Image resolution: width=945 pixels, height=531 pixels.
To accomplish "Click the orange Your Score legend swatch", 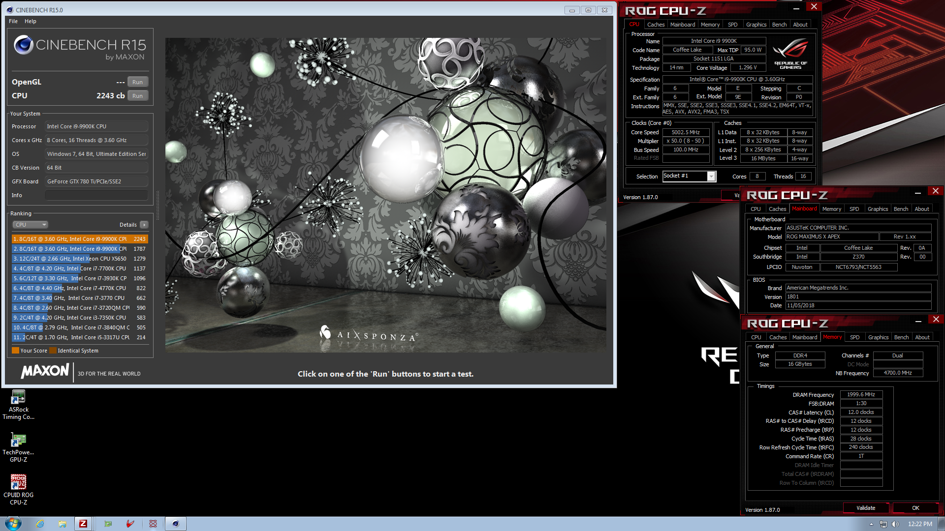I will 15,351.
